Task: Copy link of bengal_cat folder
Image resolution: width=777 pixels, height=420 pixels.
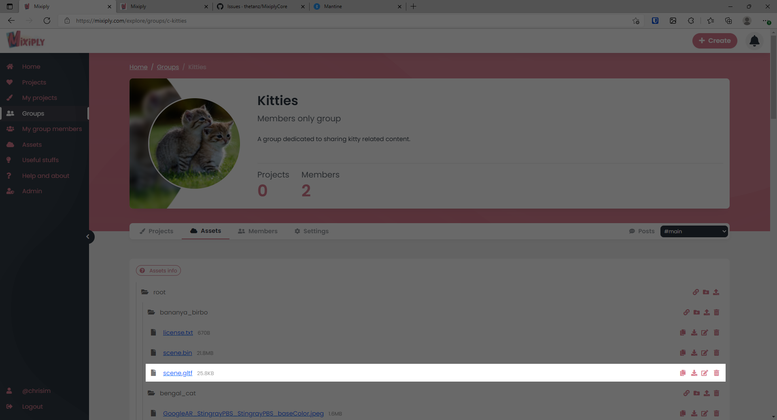Action: click(x=686, y=393)
